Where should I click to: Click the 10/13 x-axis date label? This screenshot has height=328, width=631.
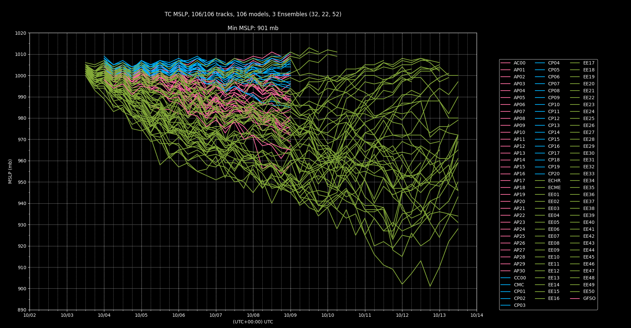point(440,315)
